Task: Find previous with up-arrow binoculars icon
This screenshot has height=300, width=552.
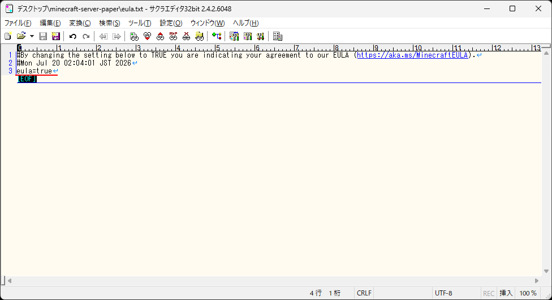Action: tap(160, 36)
